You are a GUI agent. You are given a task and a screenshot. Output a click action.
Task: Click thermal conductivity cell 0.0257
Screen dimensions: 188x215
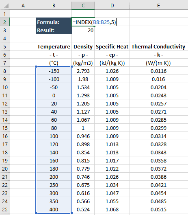(158, 103)
